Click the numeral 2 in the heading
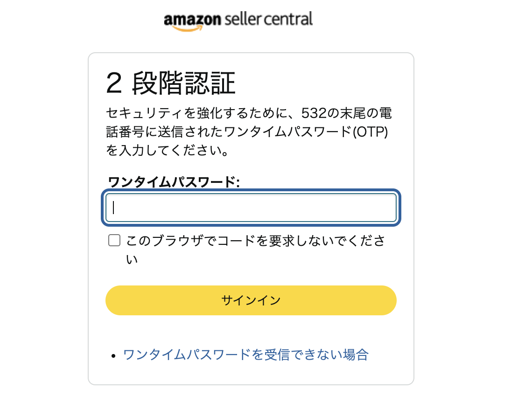Image resolution: width=518 pixels, height=403 pixels. coord(114,83)
